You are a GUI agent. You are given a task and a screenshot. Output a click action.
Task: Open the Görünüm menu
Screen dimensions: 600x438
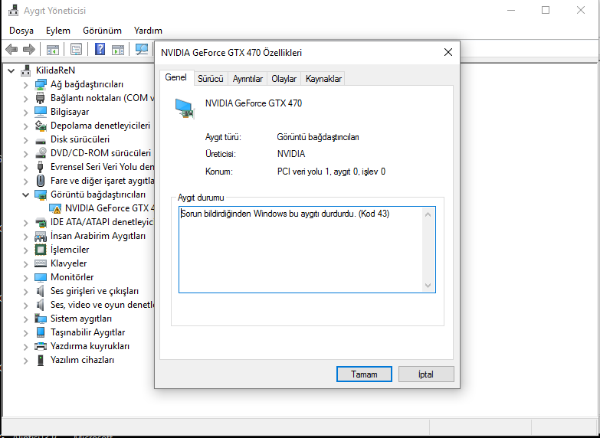[102, 31]
